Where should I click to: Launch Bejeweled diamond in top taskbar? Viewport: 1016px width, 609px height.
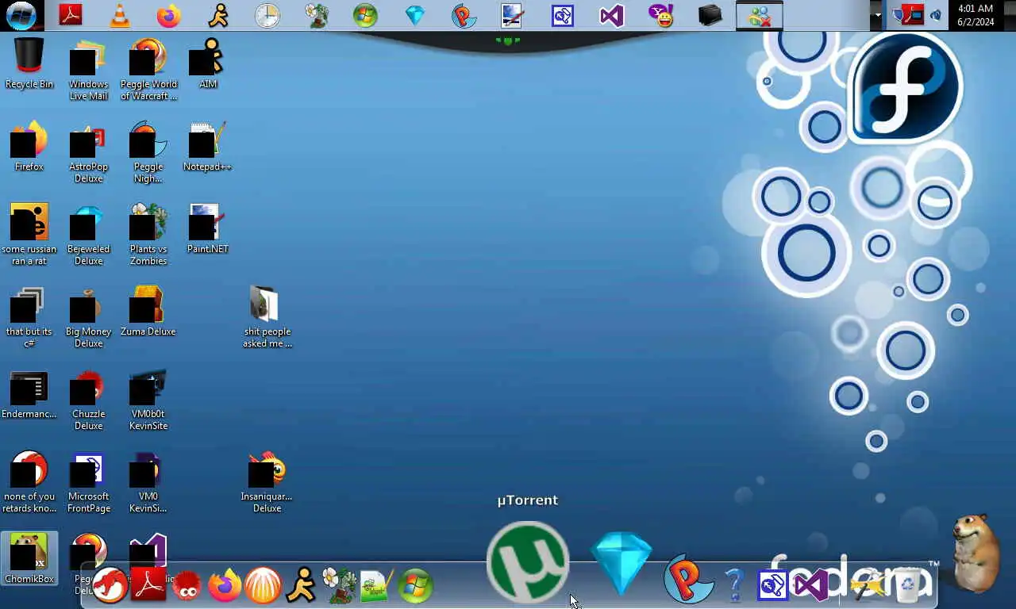click(415, 15)
